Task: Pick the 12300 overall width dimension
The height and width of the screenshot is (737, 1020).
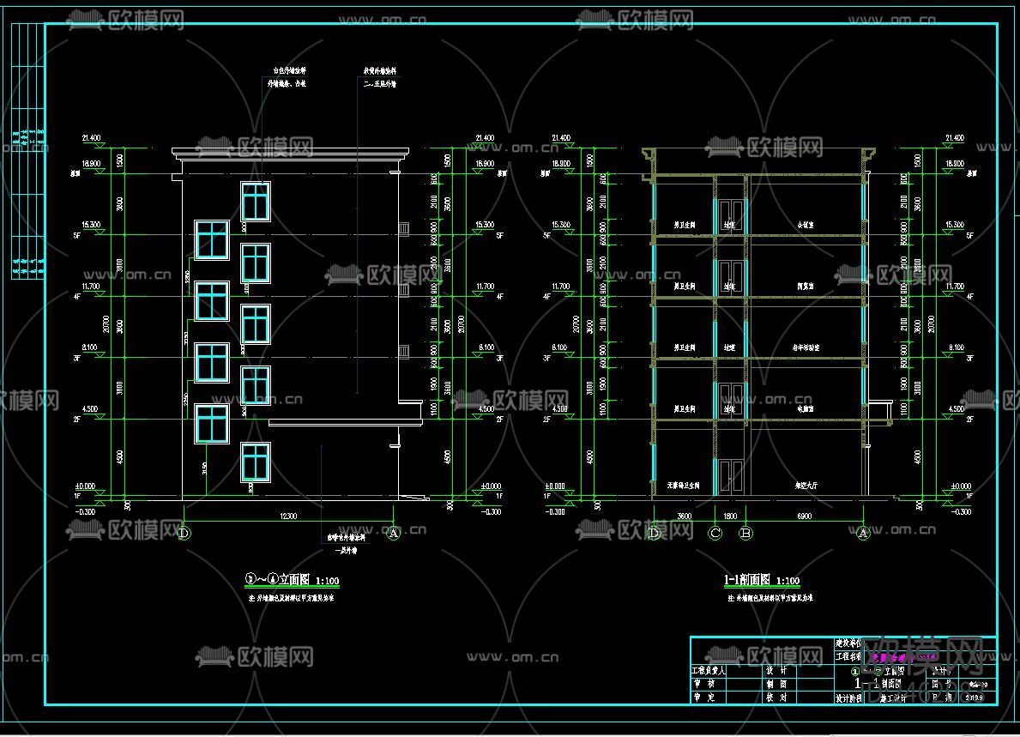Action: tap(288, 517)
